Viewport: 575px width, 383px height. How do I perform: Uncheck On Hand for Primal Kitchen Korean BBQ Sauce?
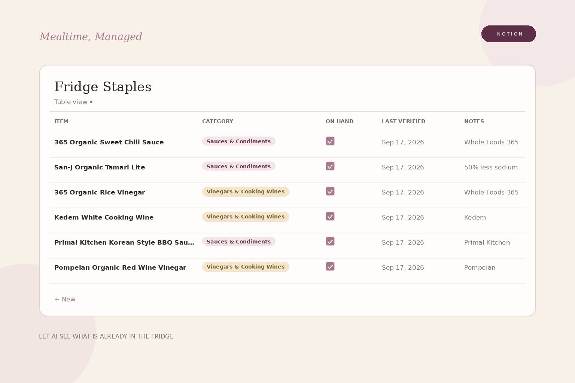(330, 241)
